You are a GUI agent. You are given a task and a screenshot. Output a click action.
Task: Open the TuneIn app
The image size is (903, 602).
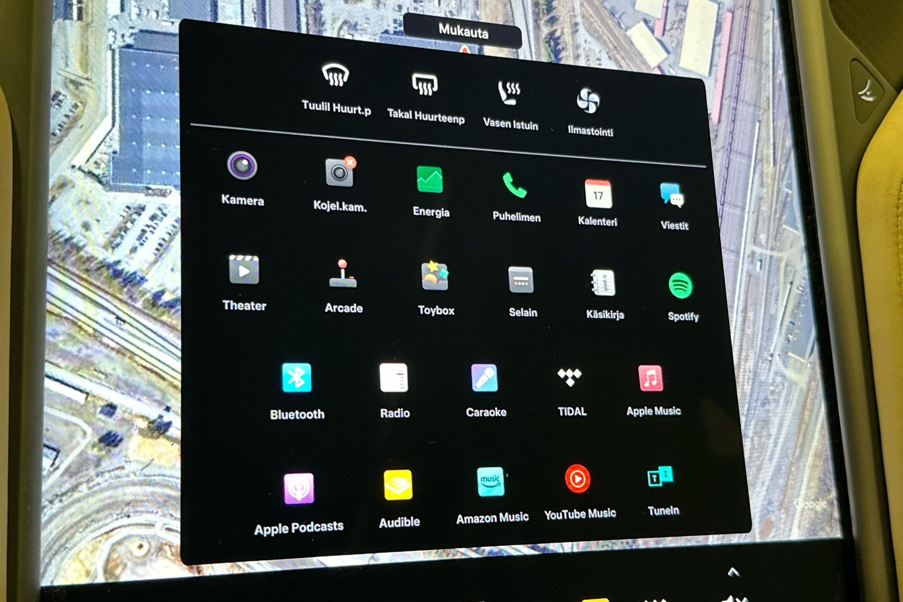tap(662, 491)
